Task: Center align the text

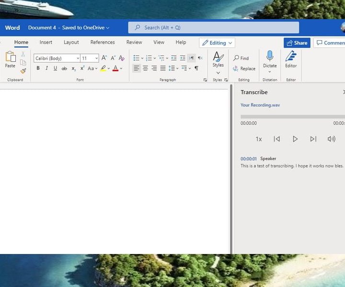Action: [x=145, y=68]
